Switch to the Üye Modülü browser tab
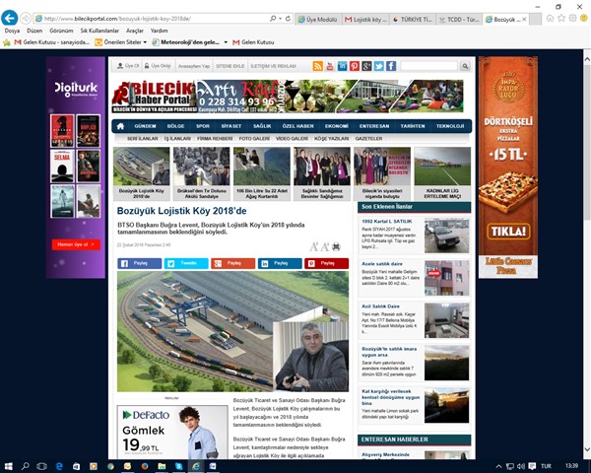The image size is (591, 473). tap(318, 20)
